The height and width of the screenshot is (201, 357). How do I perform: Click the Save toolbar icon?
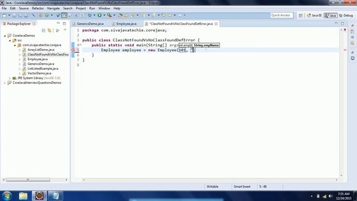(14, 15)
